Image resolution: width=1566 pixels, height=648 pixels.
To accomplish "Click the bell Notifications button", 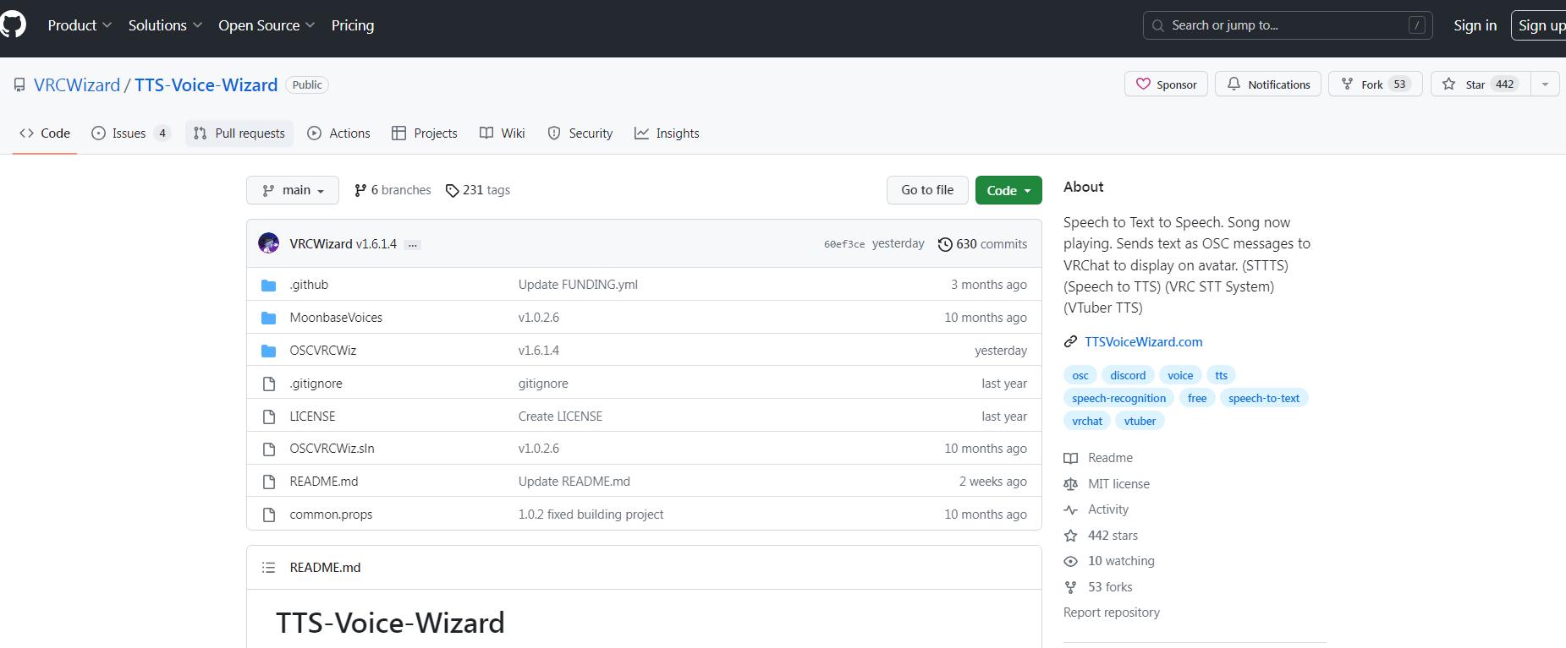I will (1268, 84).
